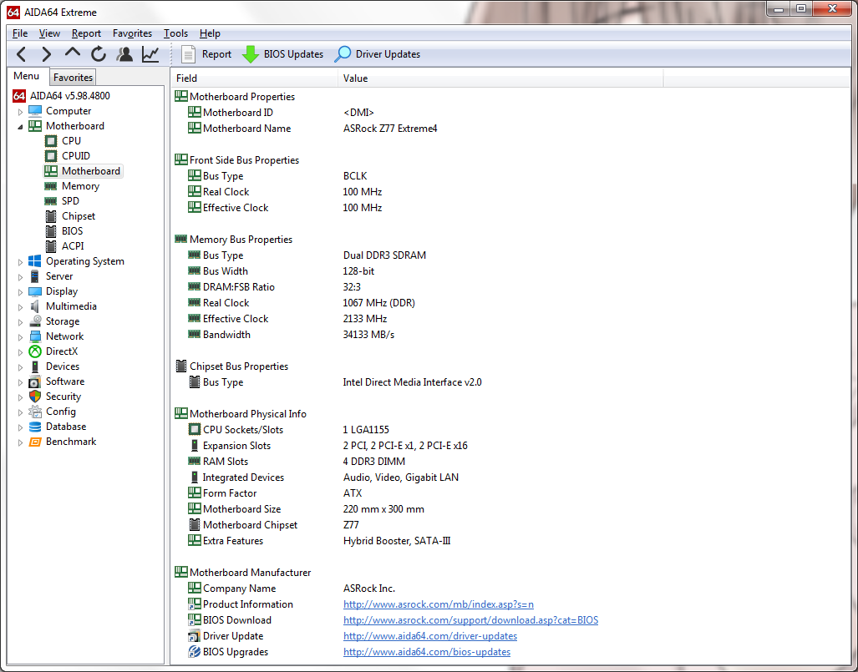Click the Server icon in the tree

(x=35, y=276)
